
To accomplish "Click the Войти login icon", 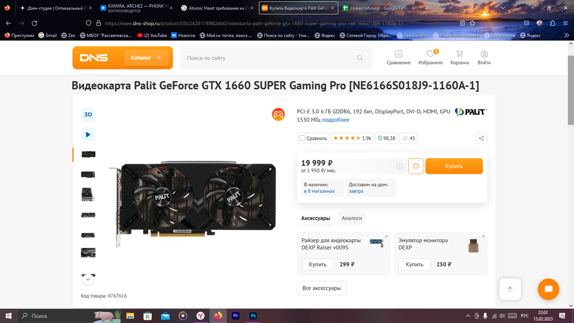I will pos(484,58).
